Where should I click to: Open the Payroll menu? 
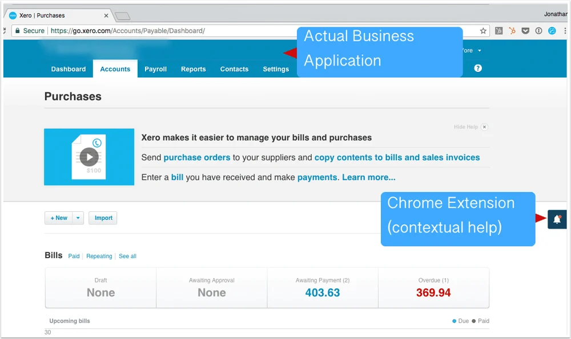pos(155,69)
